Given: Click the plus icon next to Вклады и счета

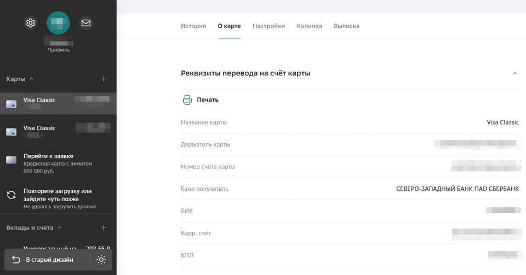Looking at the screenshot, I should pos(104,227).
